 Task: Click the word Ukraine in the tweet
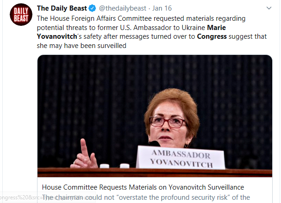[231, 28]
